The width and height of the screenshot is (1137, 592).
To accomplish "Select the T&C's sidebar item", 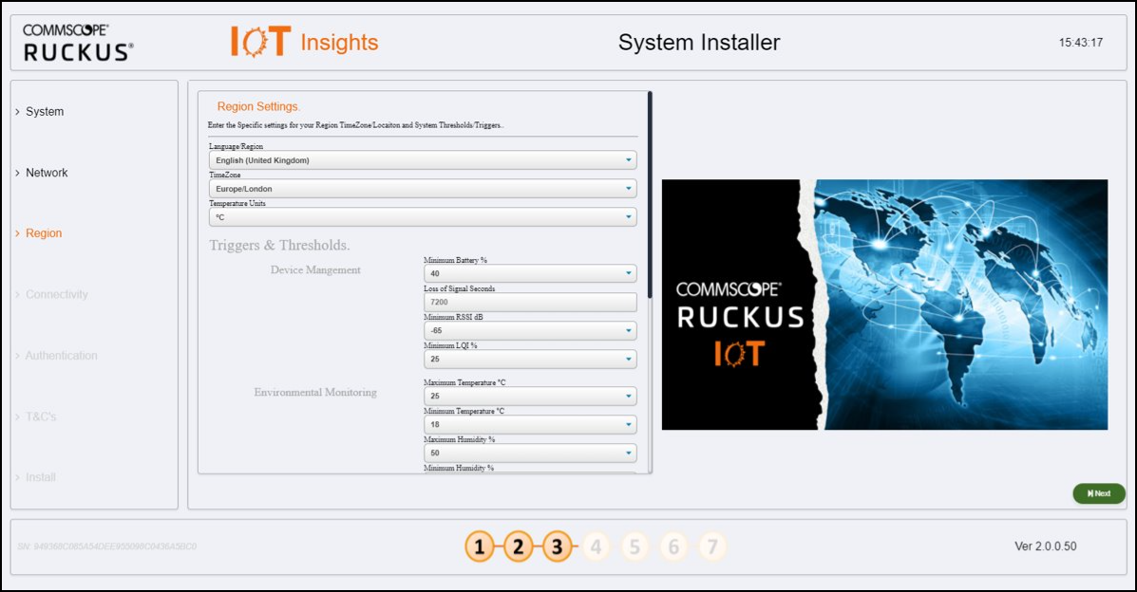I will point(41,416).
